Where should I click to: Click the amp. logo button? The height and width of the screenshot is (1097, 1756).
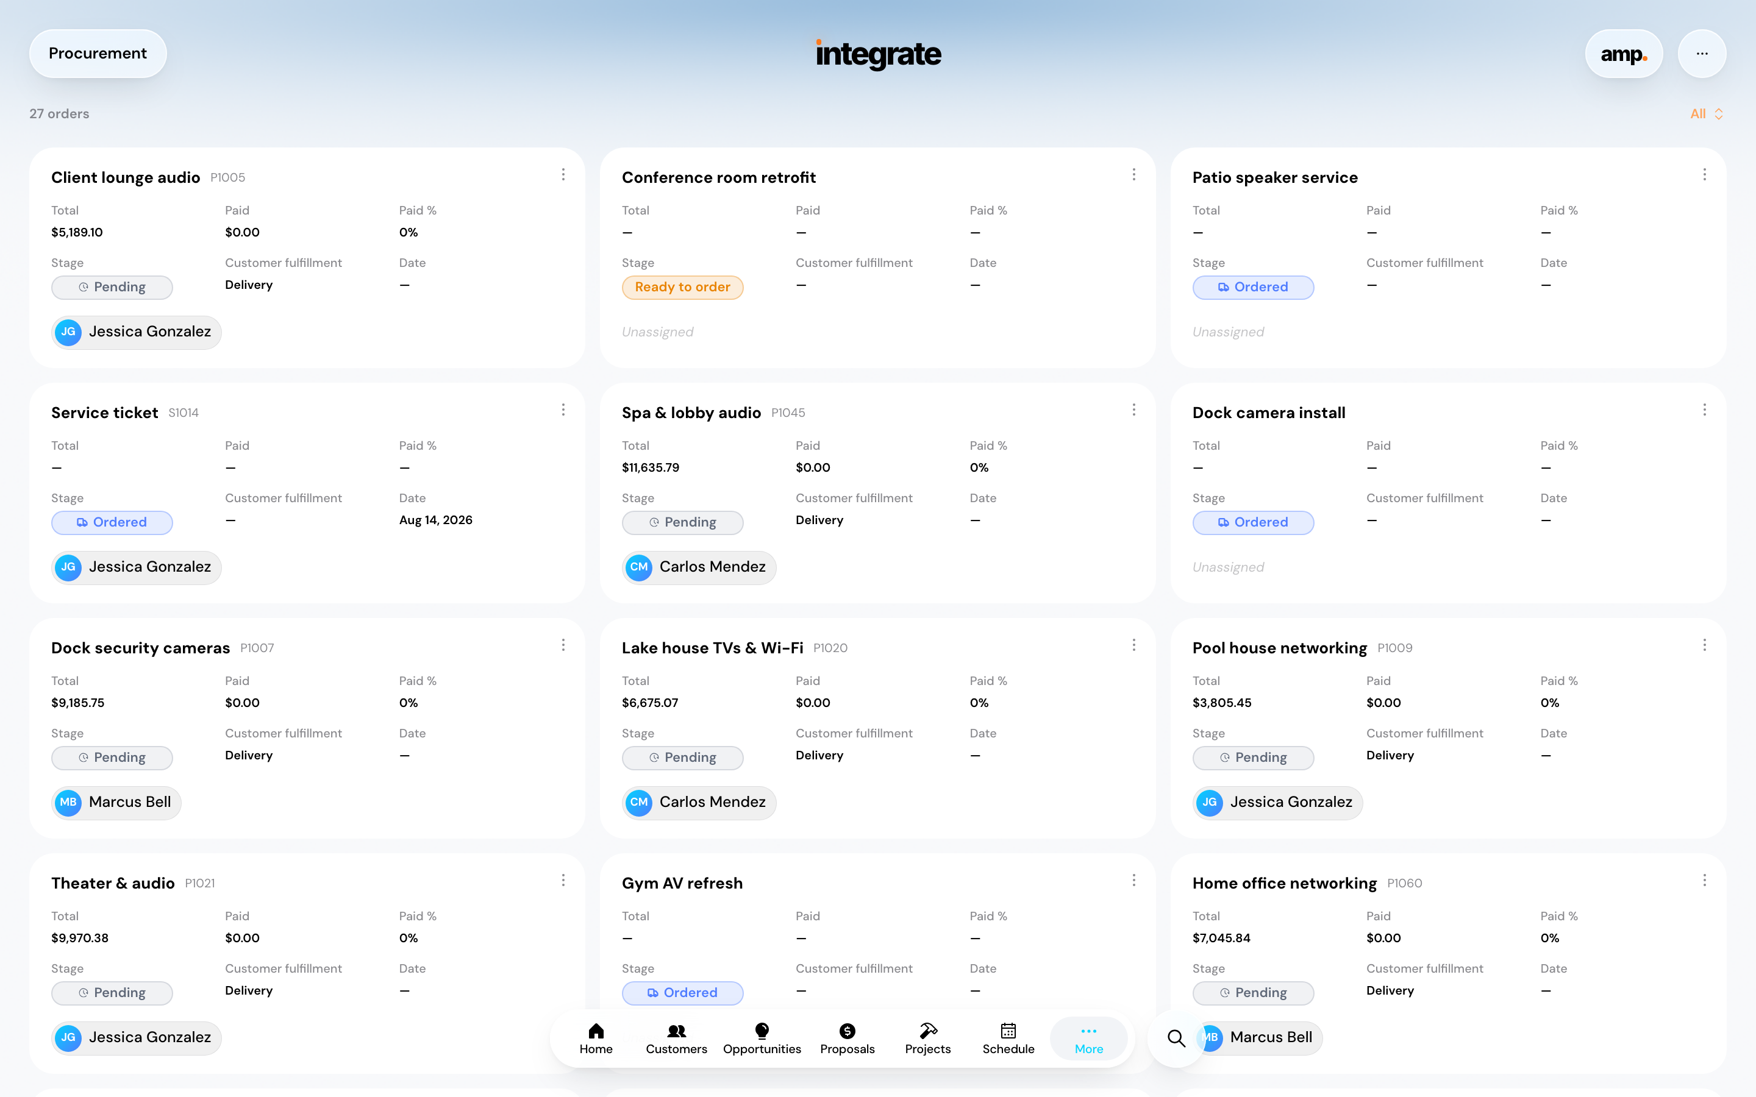coord(1623,54)
